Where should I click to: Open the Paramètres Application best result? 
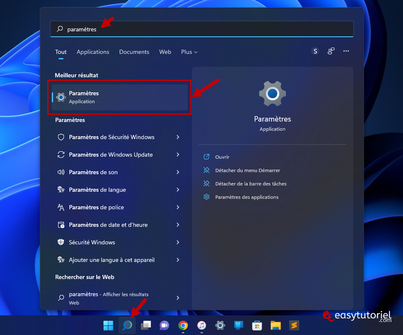tap(120, 97)
